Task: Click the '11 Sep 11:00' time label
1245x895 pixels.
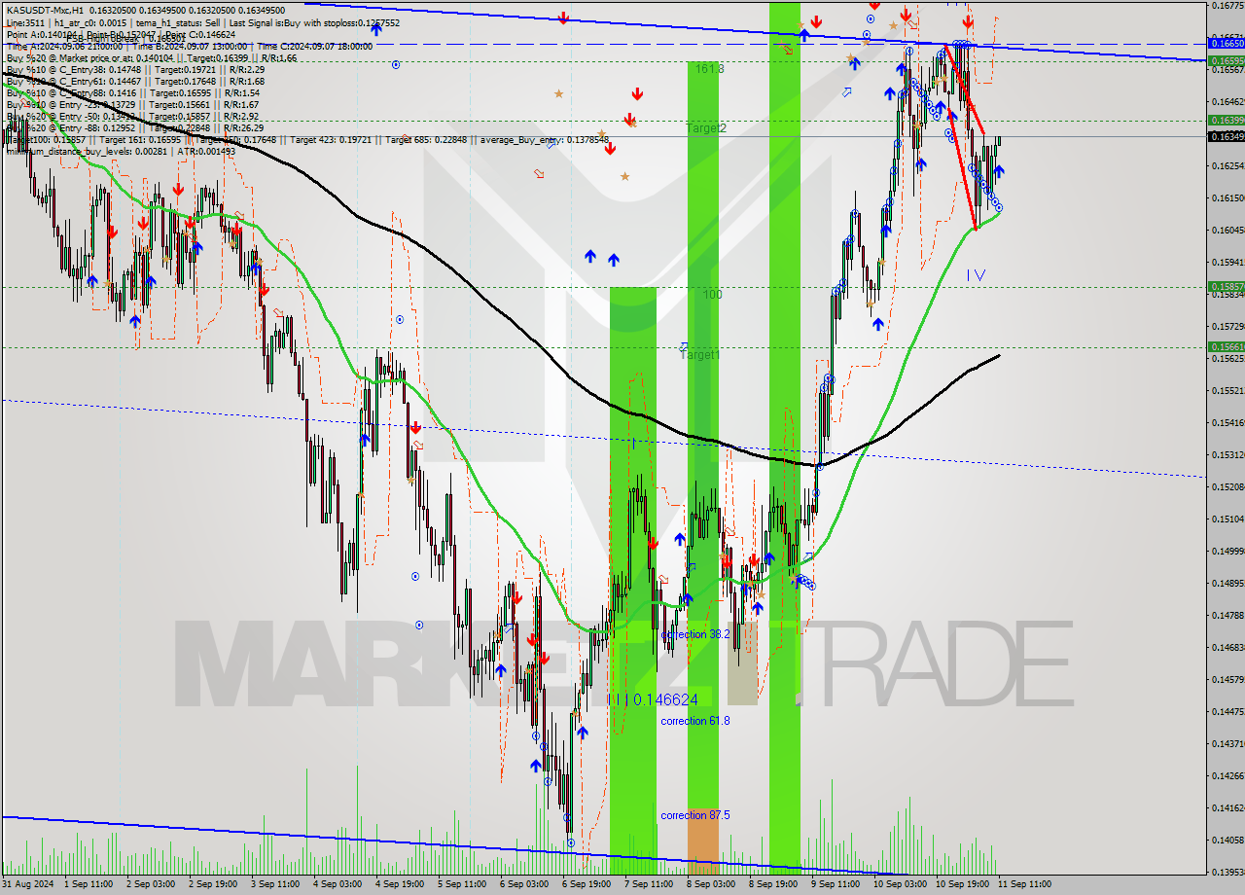Action: tap(1024, 885)
